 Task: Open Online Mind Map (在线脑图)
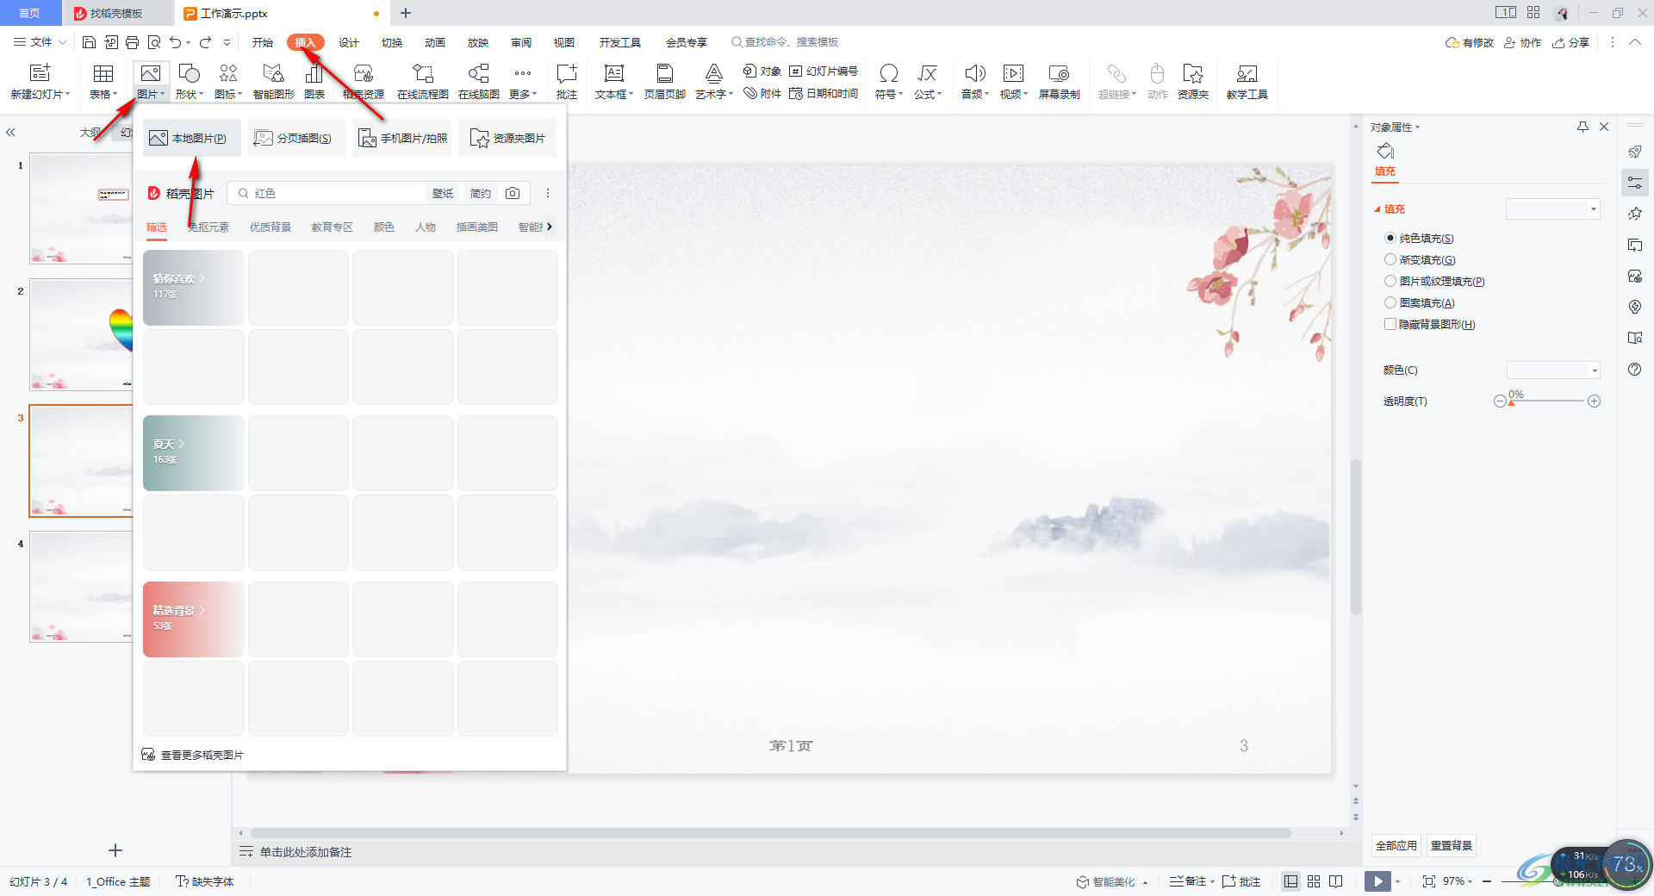click(x=479, y=82)
